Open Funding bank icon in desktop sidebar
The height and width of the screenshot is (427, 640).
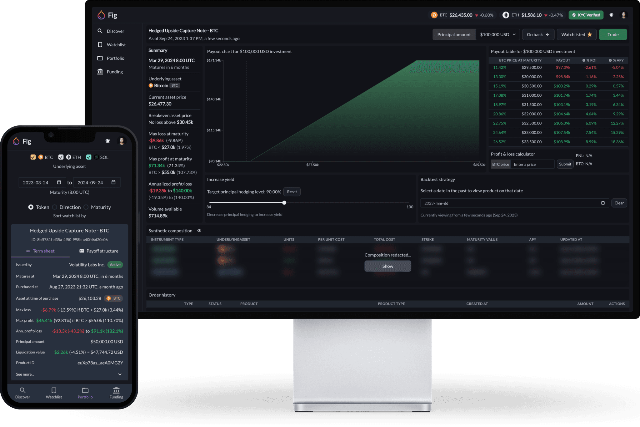pyautogui.click(x=100, y=72)
